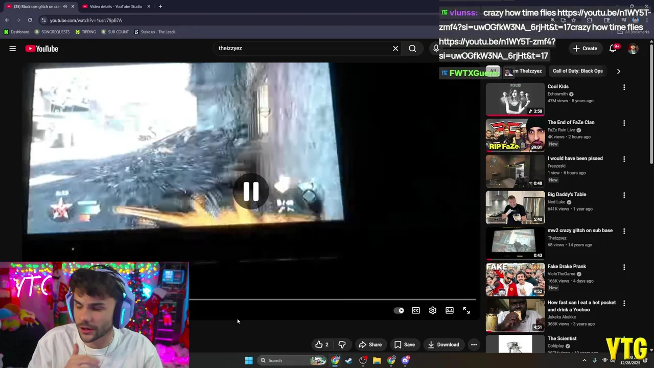Open the Windows Start menu
The height and width of the screenshot is (368, 654).
click(249, 360)
